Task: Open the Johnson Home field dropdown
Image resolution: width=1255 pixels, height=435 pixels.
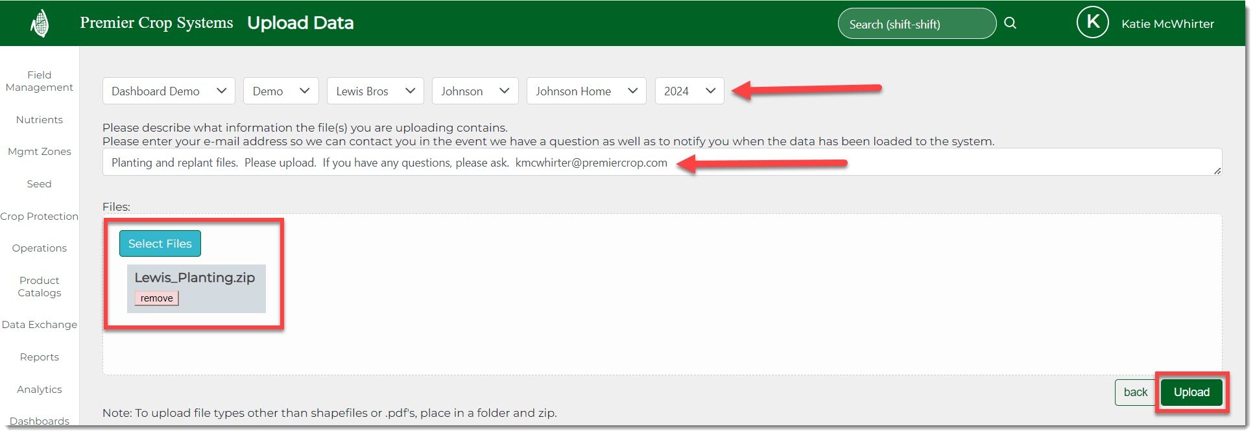Action: pyautogui.click(x=586, y=91)
